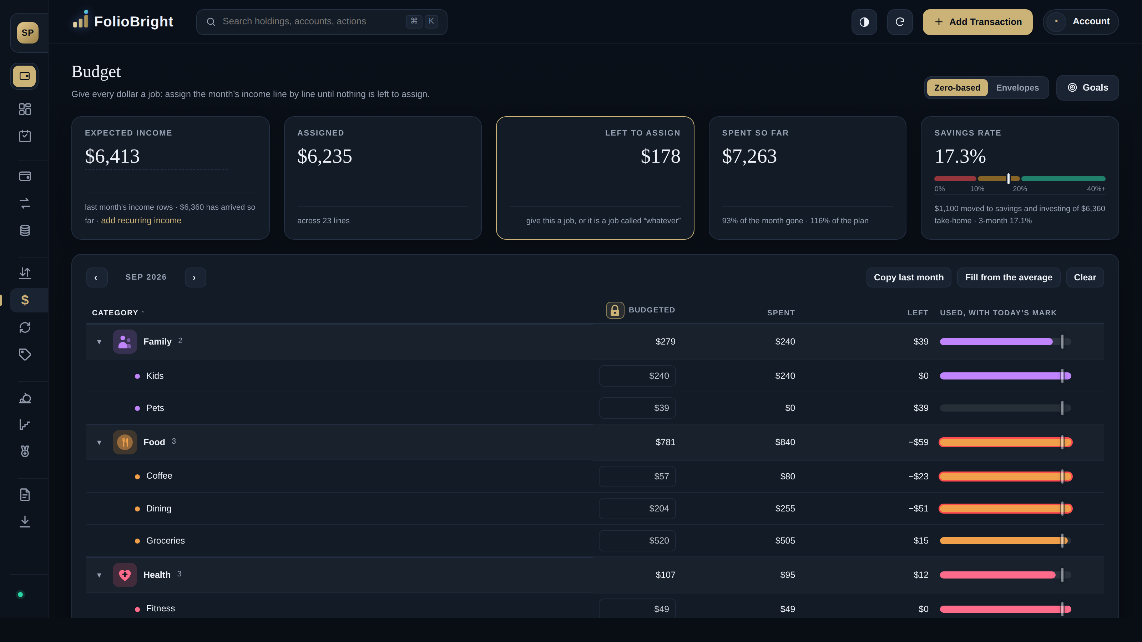
Task: Open the wallet icon in the sidebar
Action: pos(24,76)
